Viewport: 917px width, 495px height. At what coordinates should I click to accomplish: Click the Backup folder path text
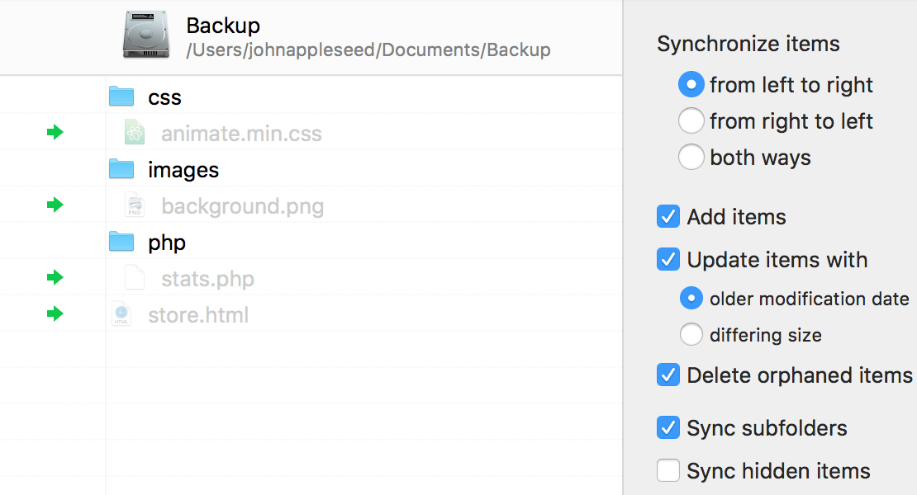coord(368,49)
